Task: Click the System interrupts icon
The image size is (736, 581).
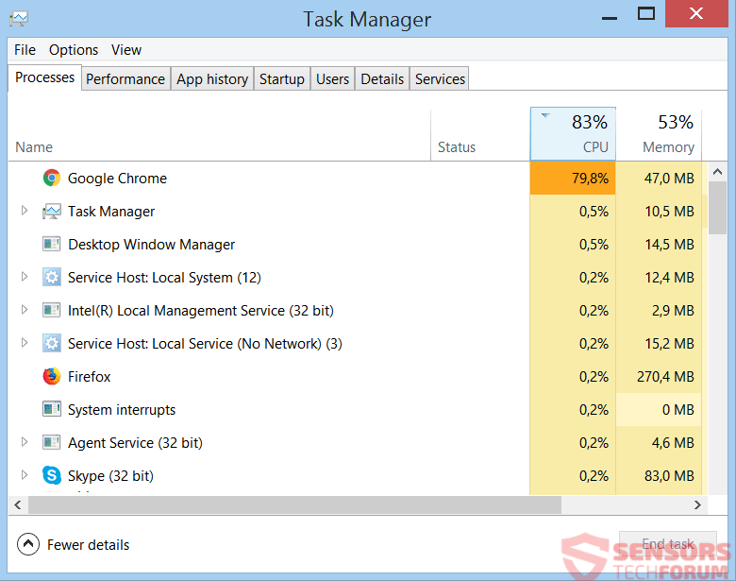Action: [52, 409]
